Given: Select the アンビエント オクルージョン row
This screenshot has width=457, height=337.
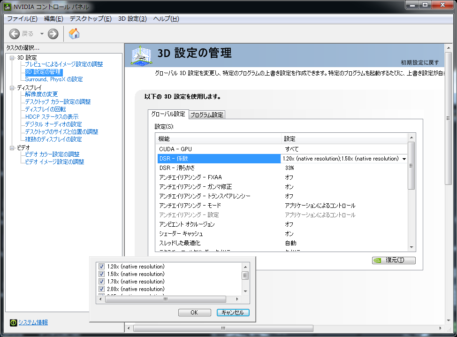Looking at the screenshot, I should tap(282, 224).
